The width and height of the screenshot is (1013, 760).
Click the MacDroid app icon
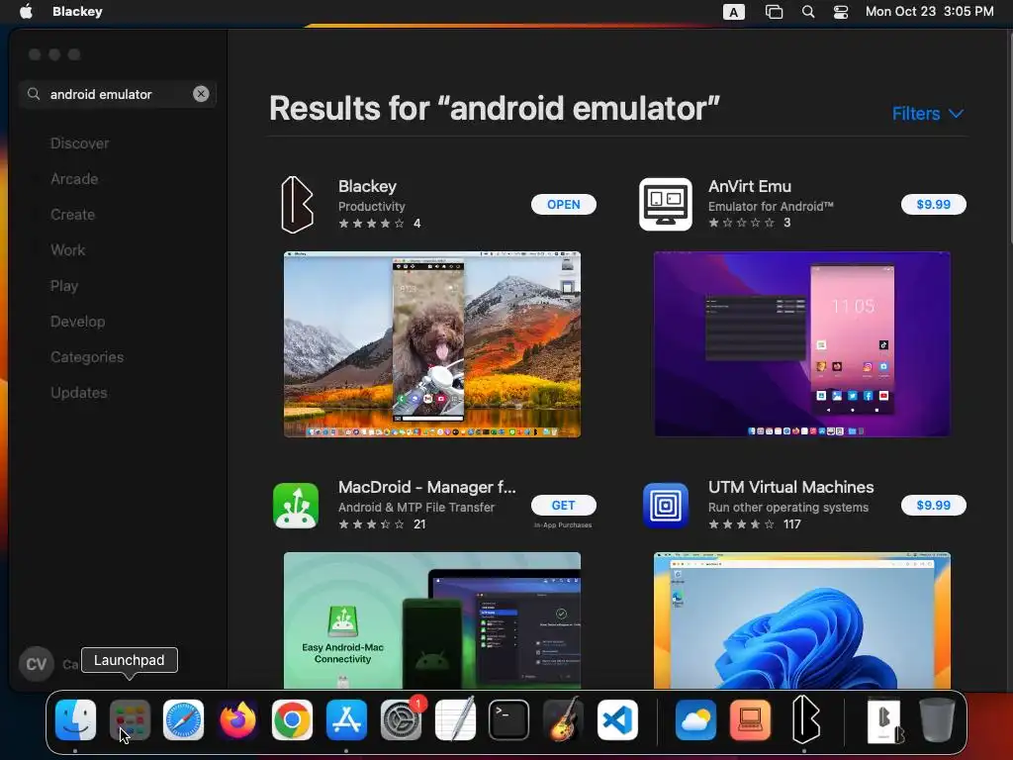pos(296,506)
